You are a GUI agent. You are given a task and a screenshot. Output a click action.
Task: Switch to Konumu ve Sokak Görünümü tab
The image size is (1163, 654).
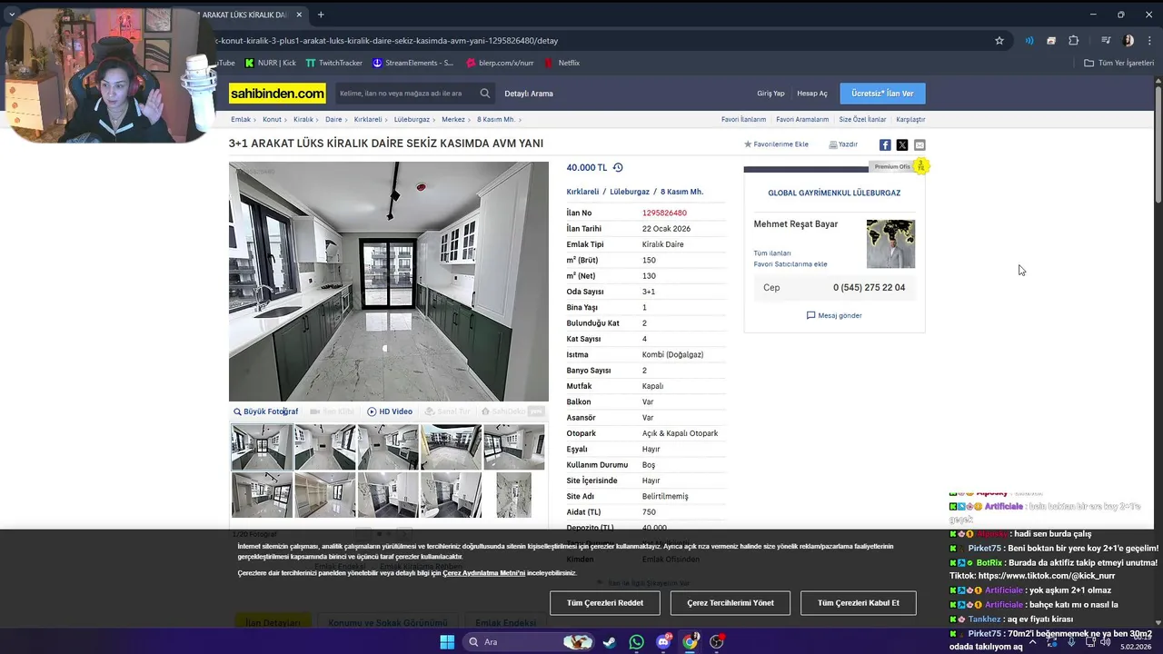[388, 623]
